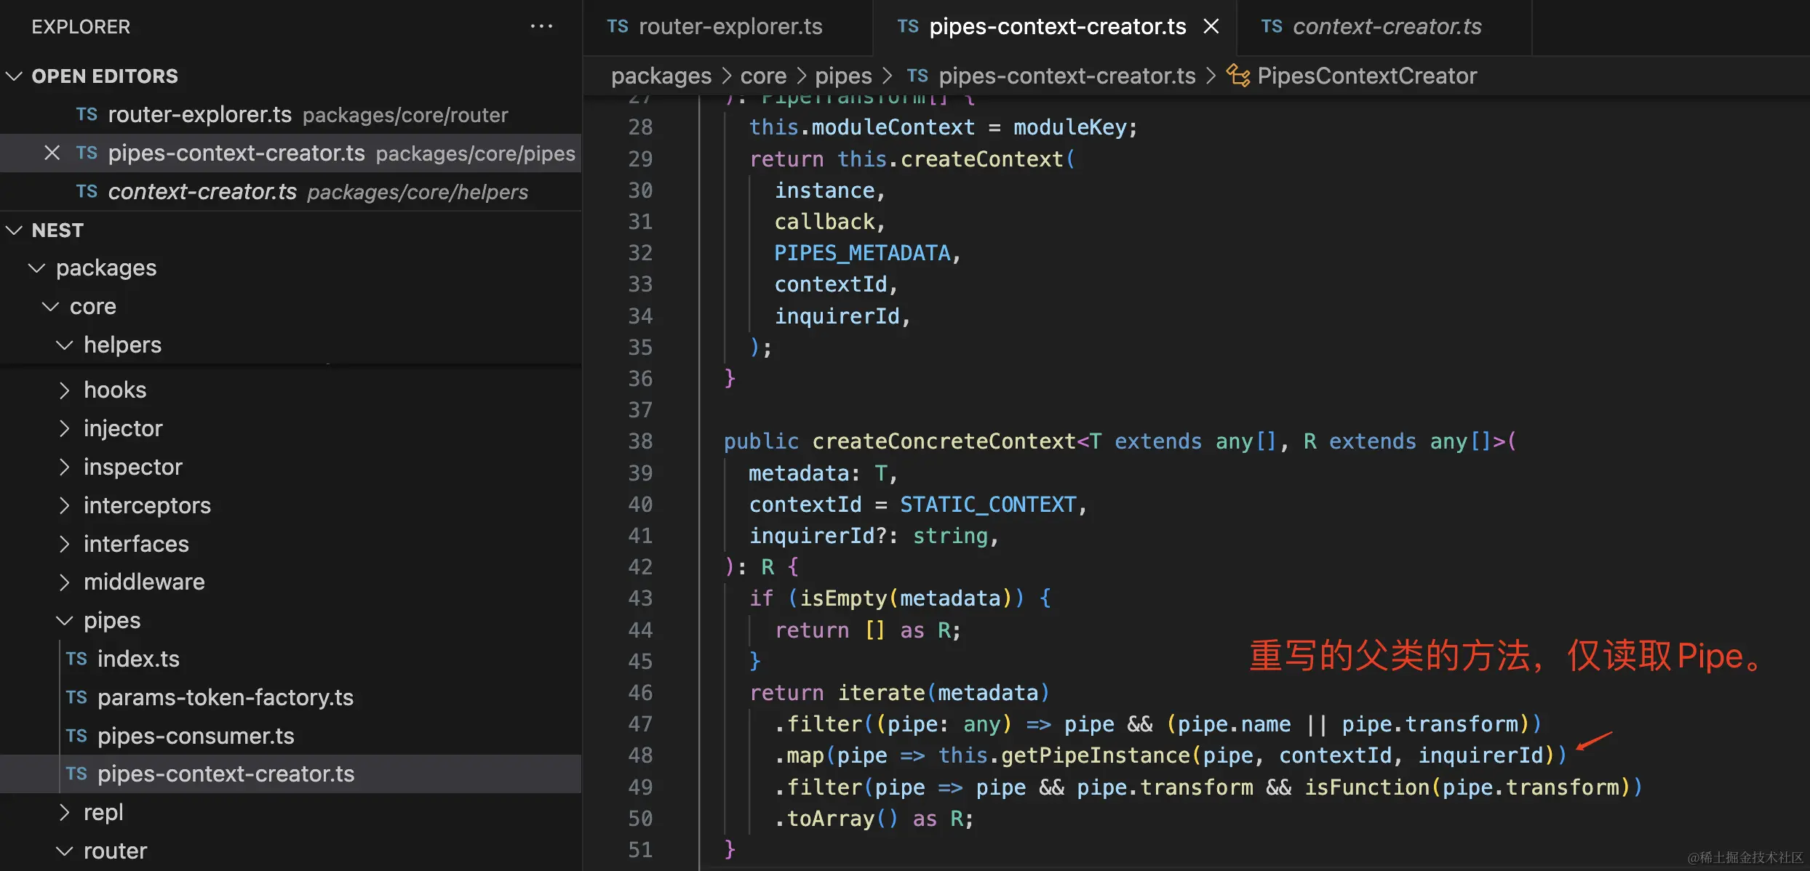
Task: Click TS icon on context-creator.ts tab
Action: click(1272, 27)
